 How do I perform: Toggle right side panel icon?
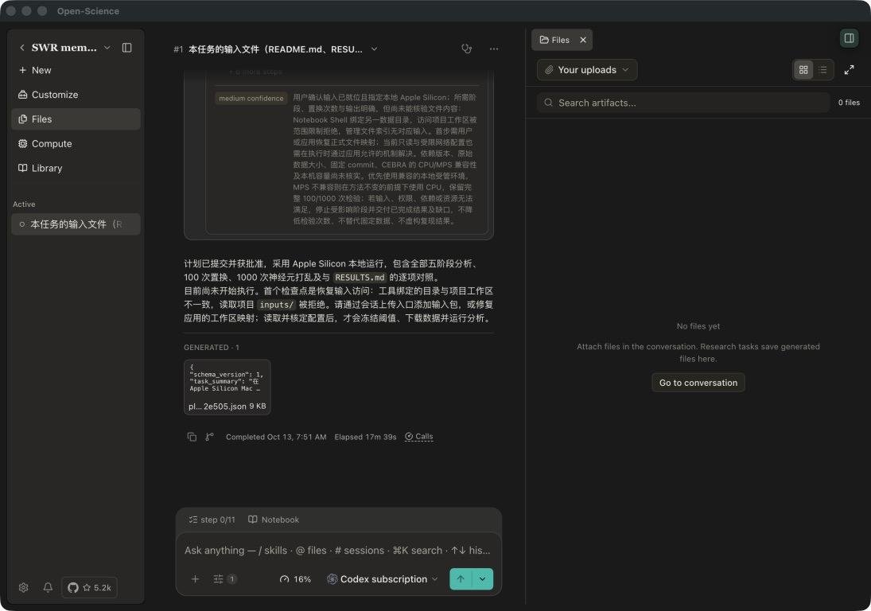[x=849, y=37]
